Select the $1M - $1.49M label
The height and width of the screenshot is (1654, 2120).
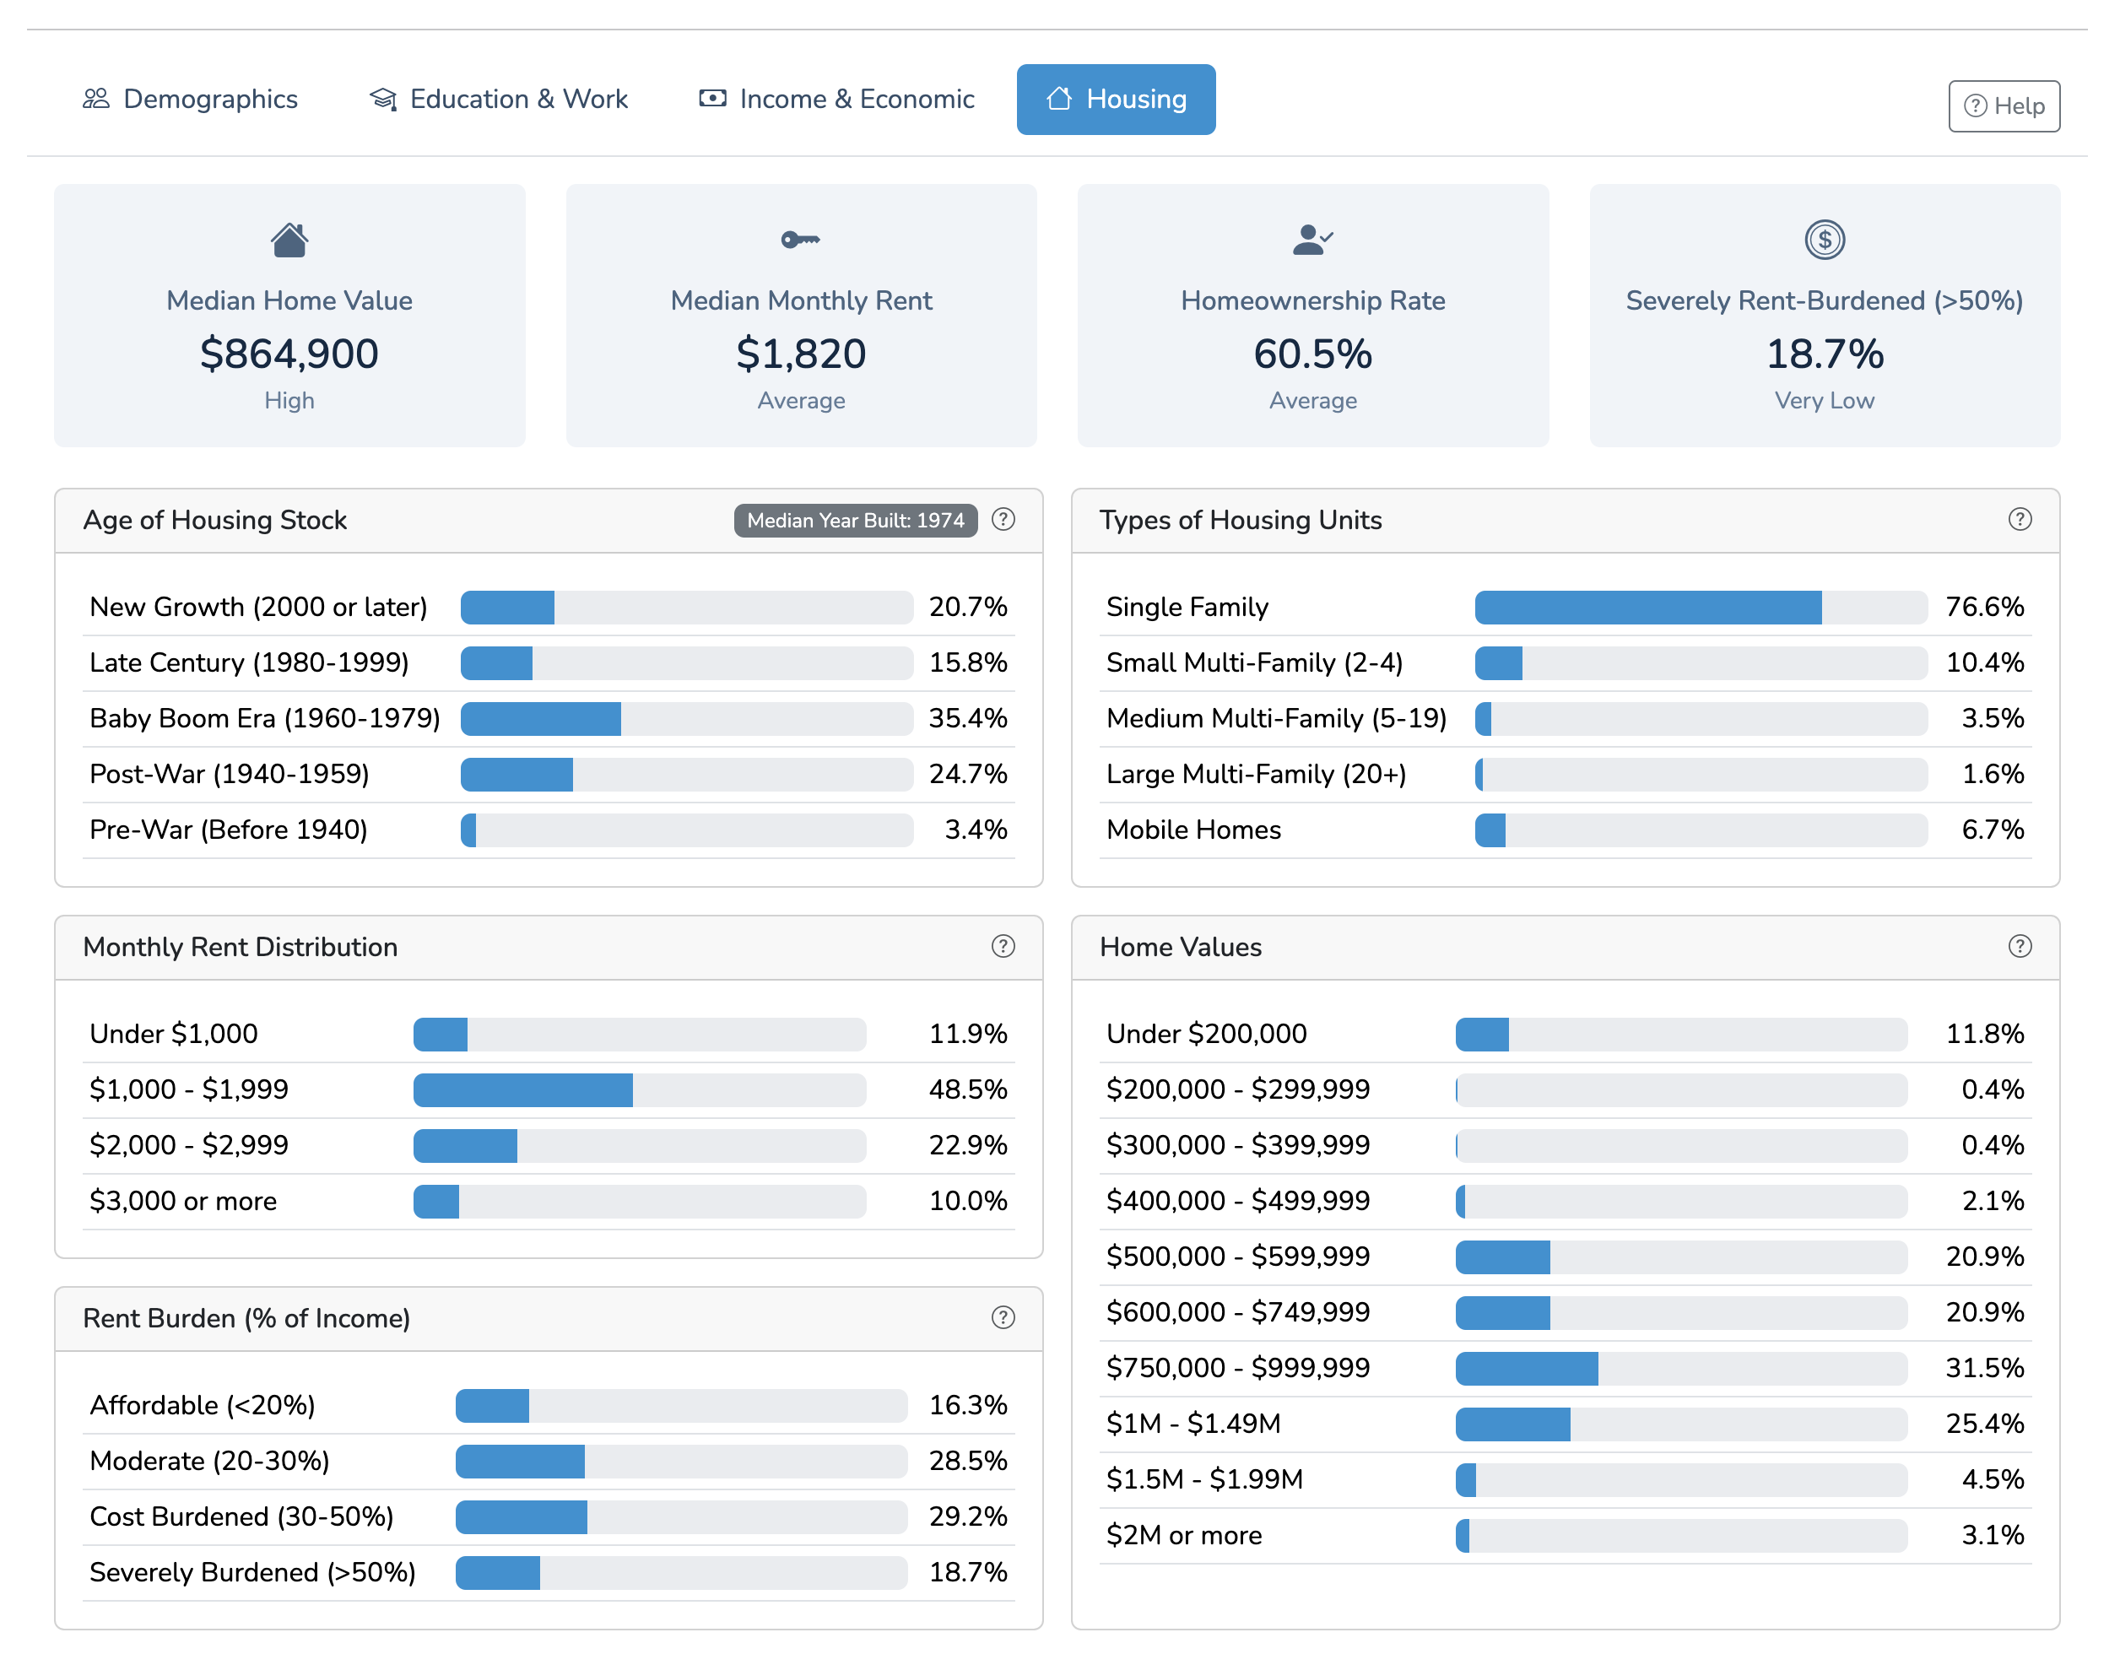point(1194,1424)
